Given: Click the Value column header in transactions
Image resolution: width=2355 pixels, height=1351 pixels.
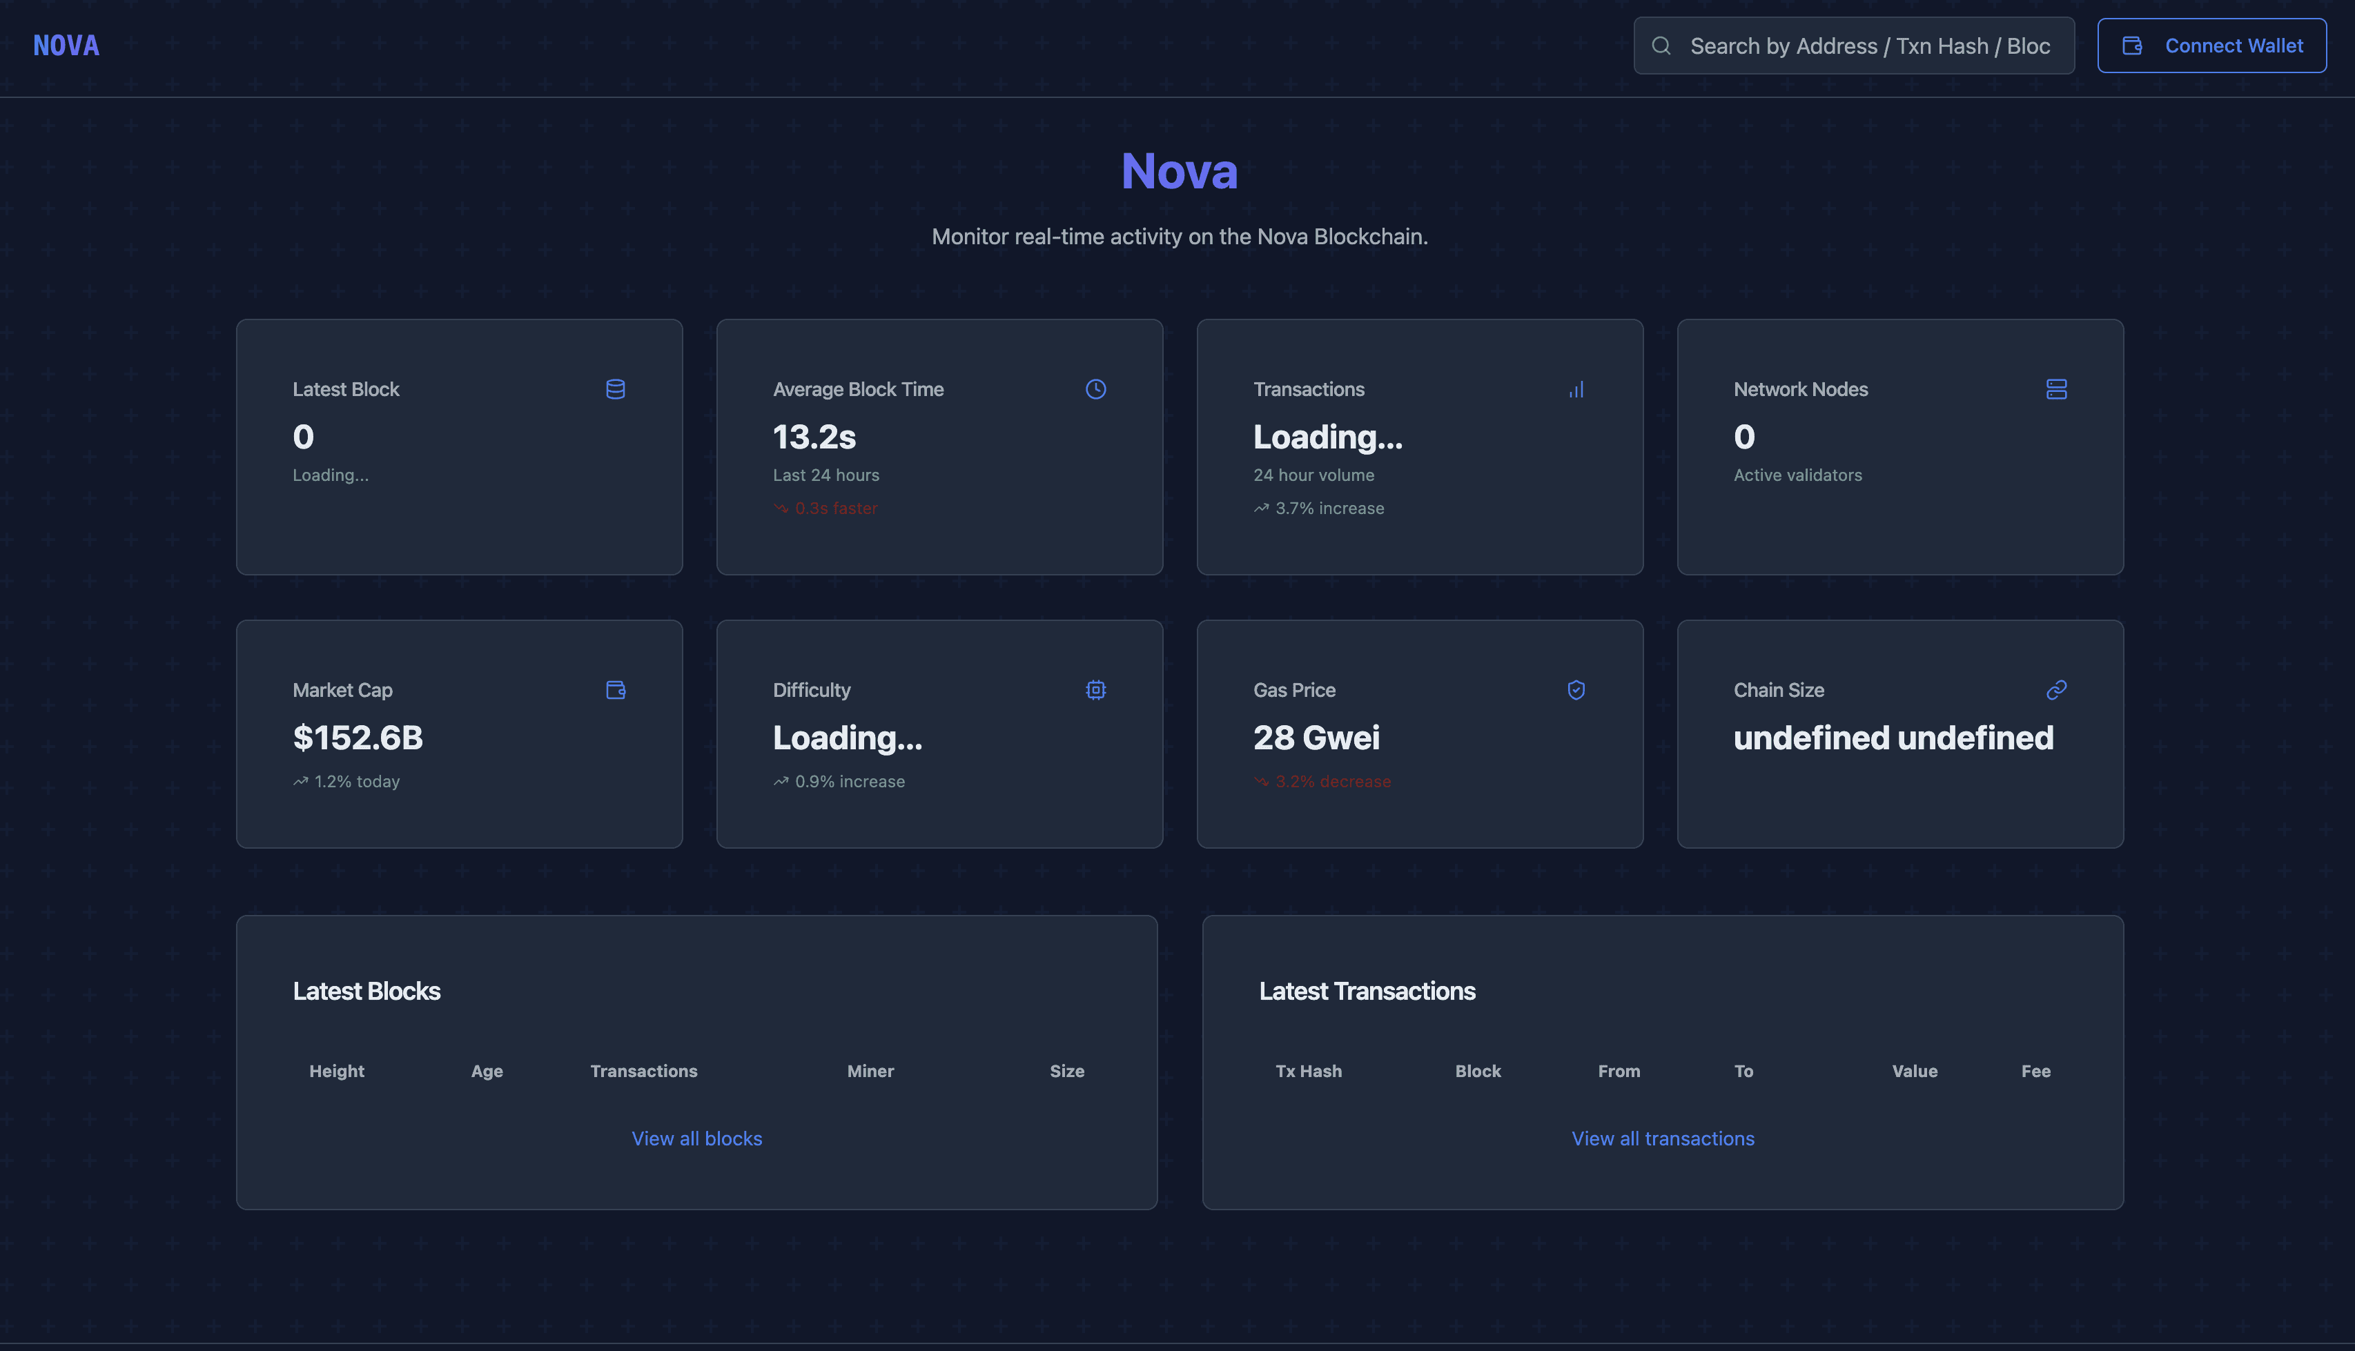Looking at the screenshot, I should [x=1913, y=1071].
